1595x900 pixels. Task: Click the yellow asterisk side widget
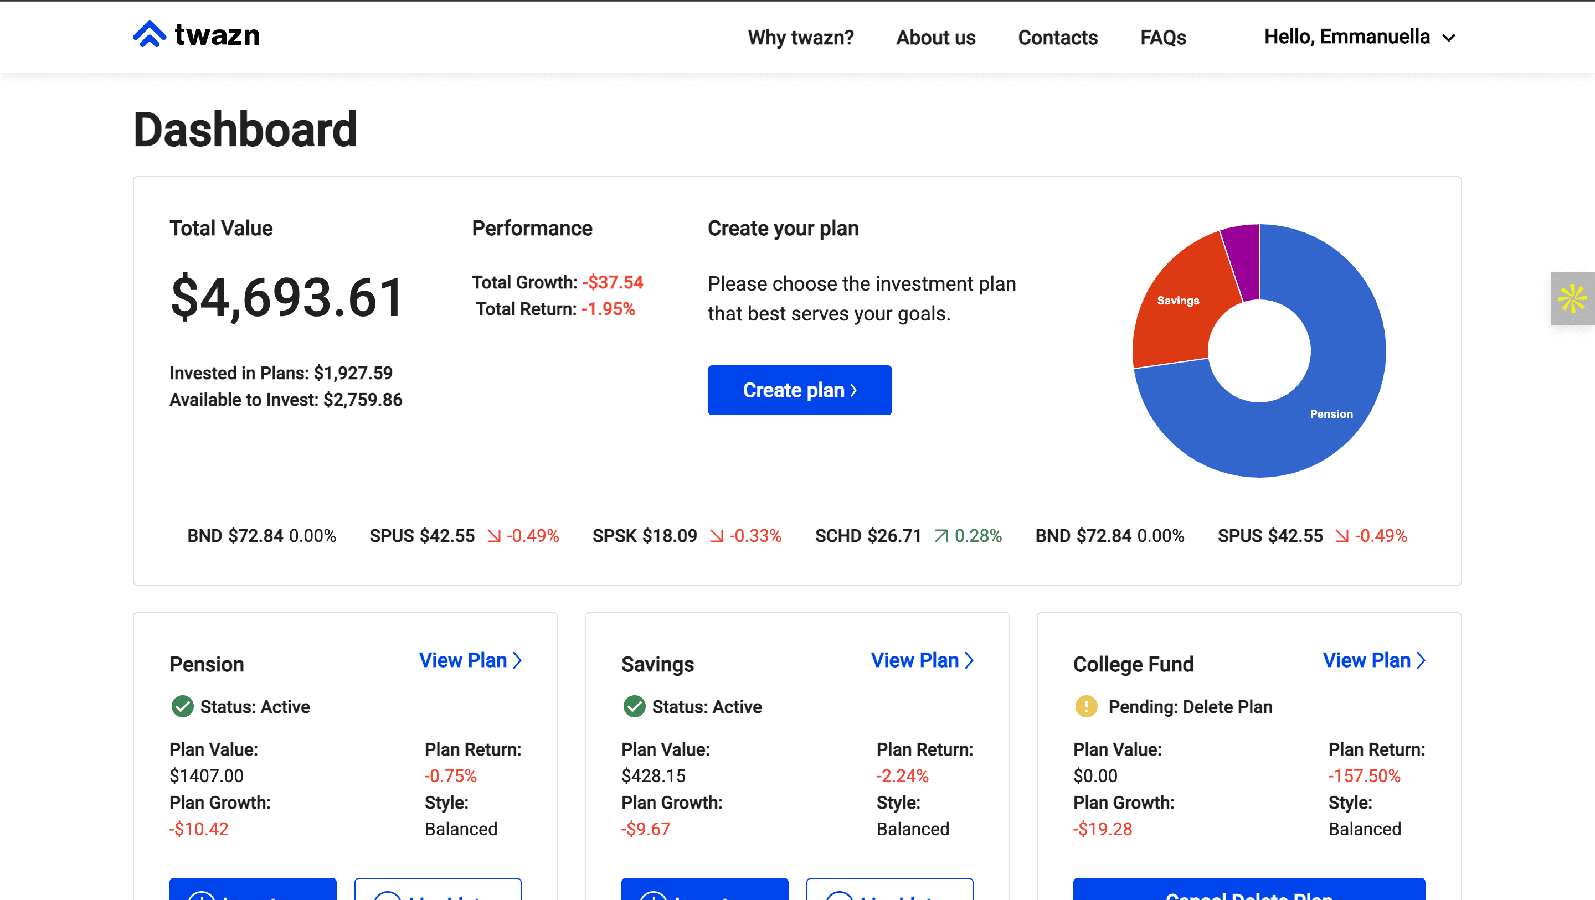click(1572, 298)
